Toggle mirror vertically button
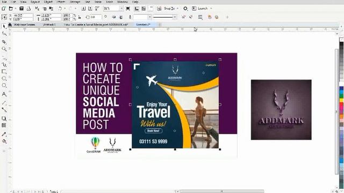Screen dimensions: 344x193 point(121,17)
